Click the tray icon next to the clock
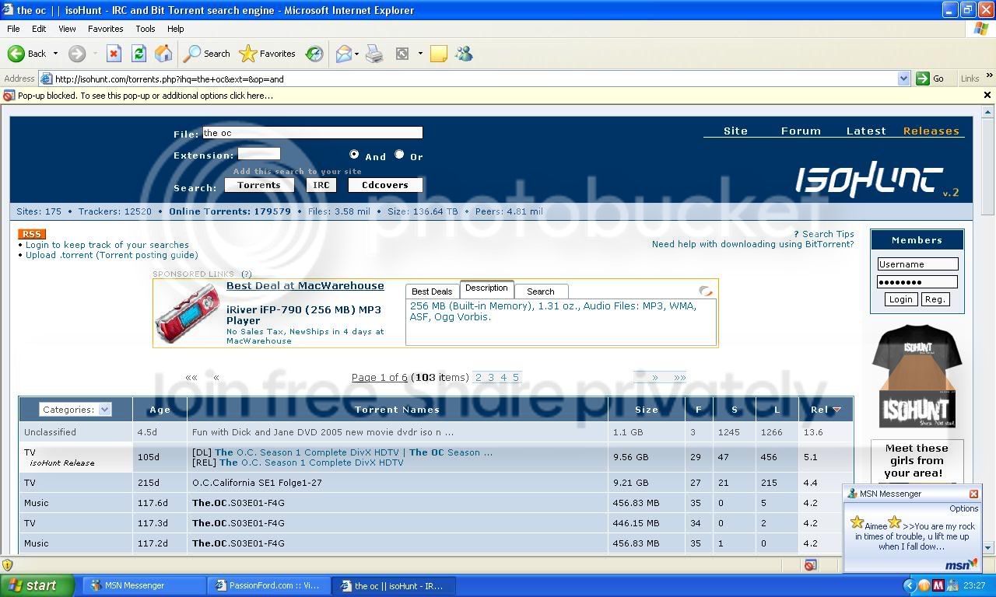Image resolution: width=996 pixels, height=597 pixels. 952,585
